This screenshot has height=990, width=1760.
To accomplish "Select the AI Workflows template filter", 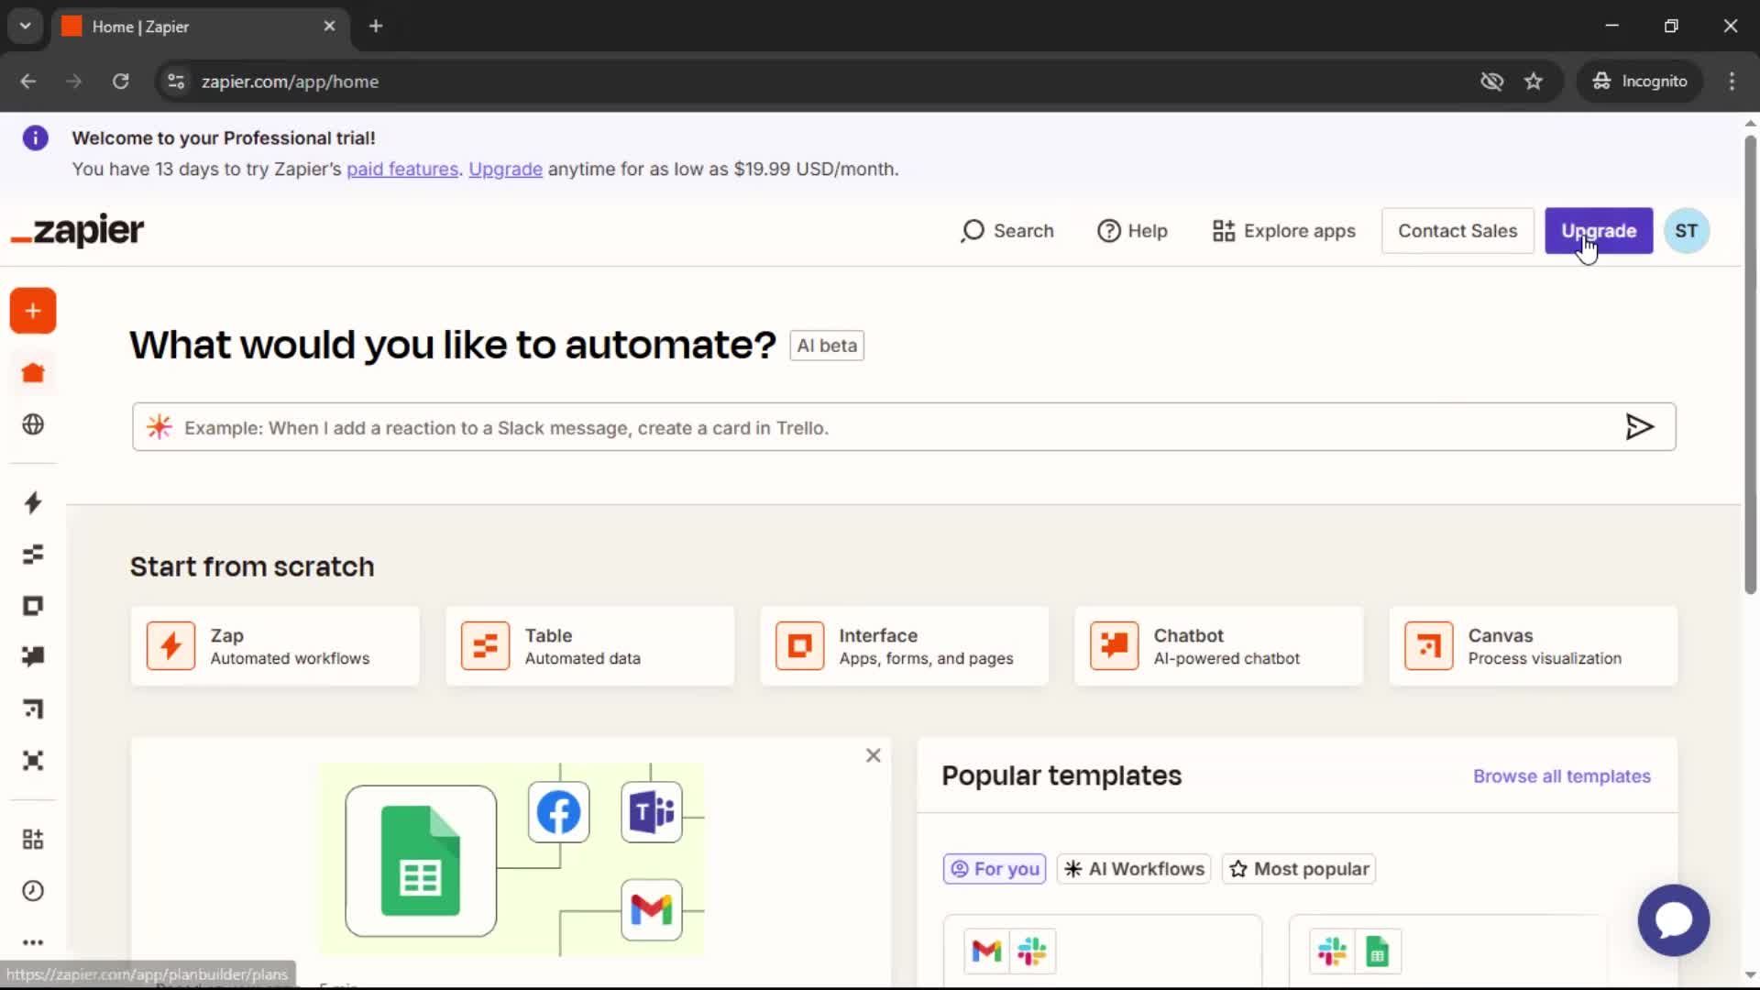I will point(1134,869).
